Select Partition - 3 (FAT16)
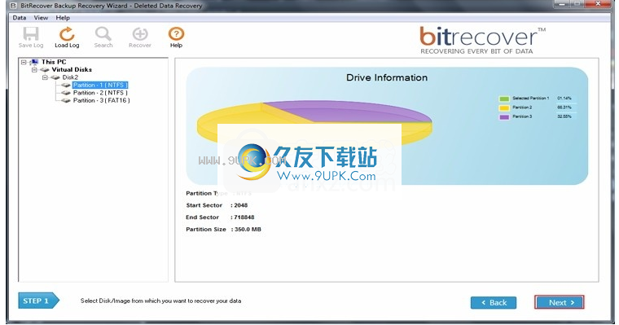 coord(102,100)
